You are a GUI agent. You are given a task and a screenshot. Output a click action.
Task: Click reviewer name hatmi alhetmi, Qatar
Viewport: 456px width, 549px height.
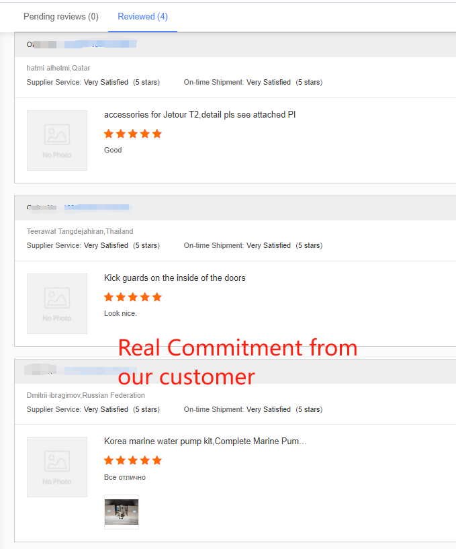click(58, 68)
